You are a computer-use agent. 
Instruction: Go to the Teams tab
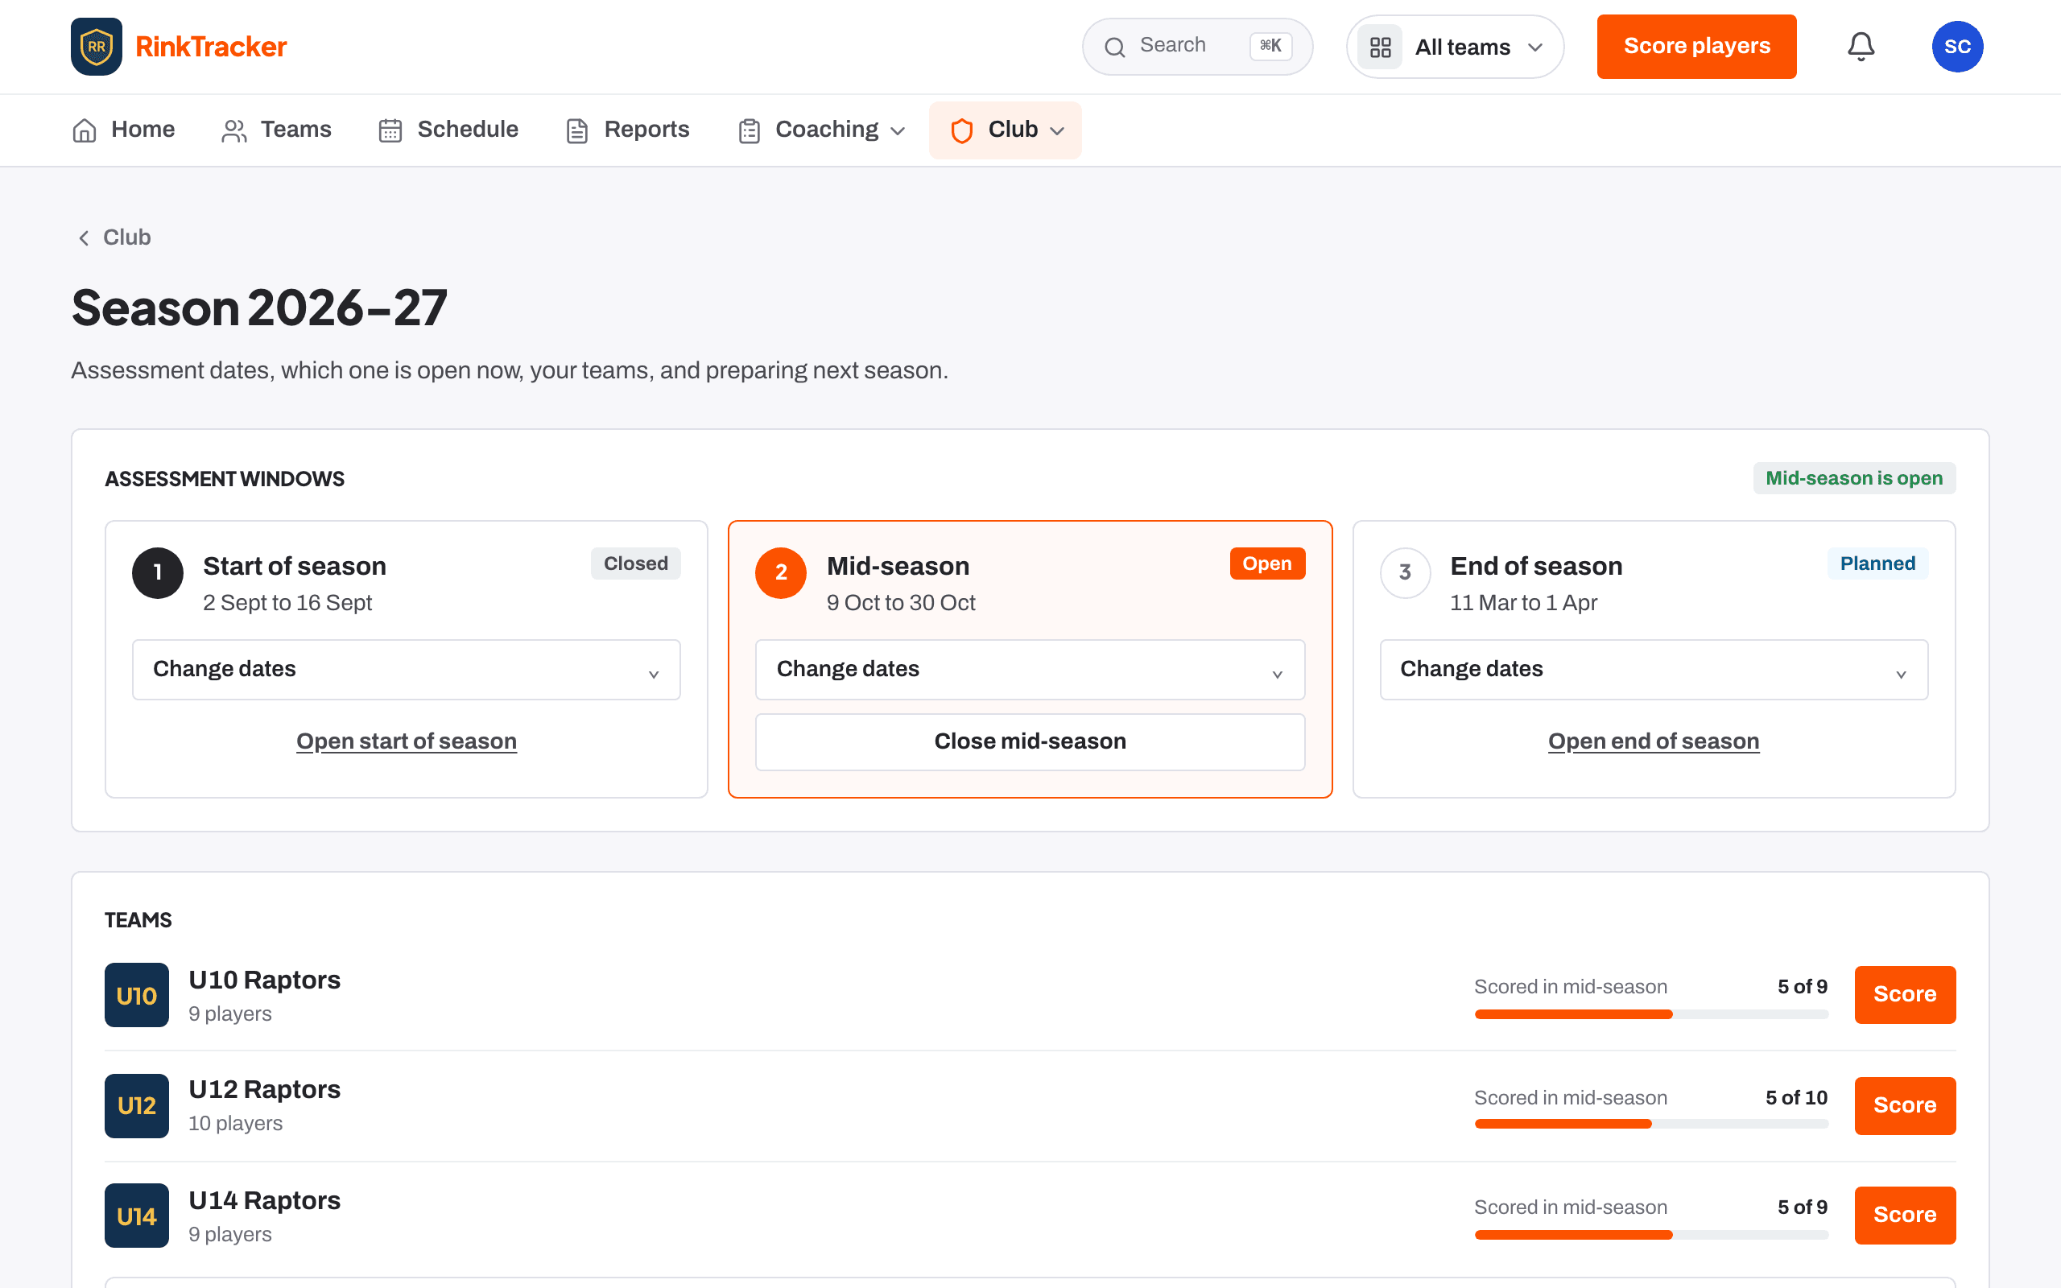(x=276, y=130)
